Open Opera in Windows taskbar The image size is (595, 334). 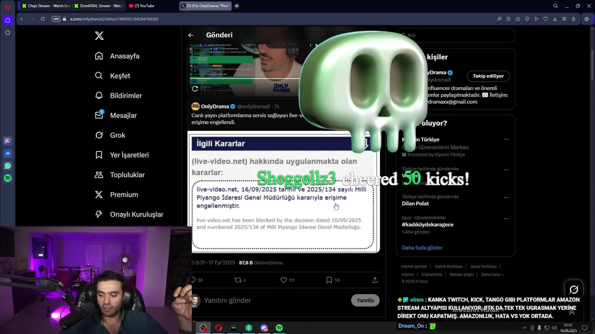tap(218, 328)
